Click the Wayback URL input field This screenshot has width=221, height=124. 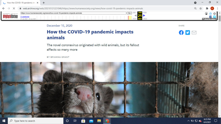73,13
